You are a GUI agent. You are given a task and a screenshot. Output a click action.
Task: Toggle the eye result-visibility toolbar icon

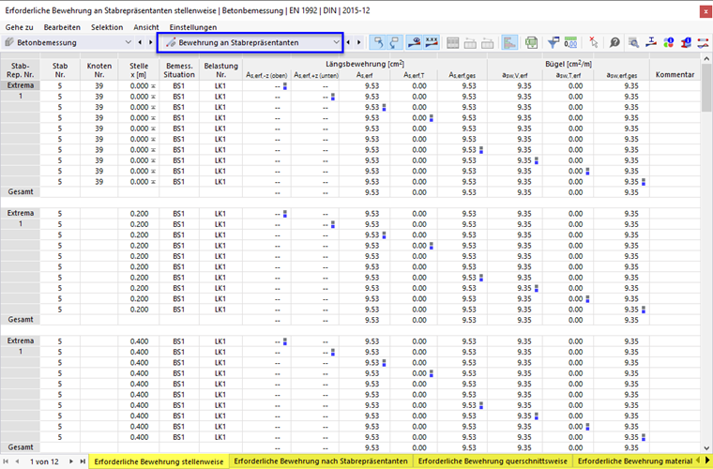[414, 42]
